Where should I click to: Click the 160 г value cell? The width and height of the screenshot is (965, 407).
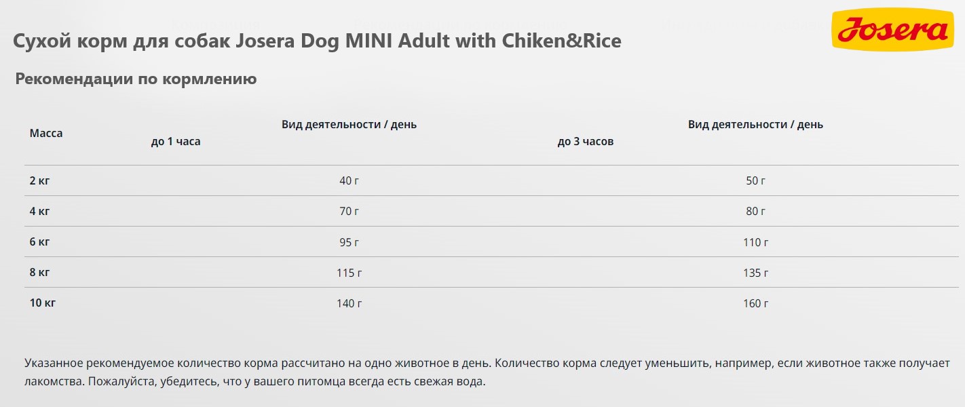pyautogui.click(x=756, y=303)
